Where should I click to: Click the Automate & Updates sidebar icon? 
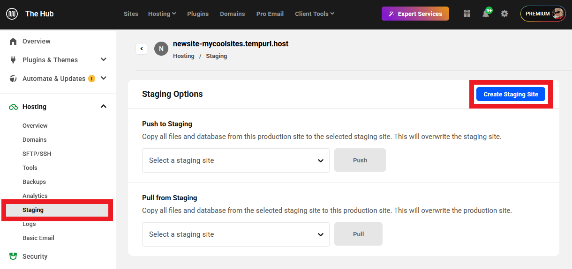tap(13, 79)
